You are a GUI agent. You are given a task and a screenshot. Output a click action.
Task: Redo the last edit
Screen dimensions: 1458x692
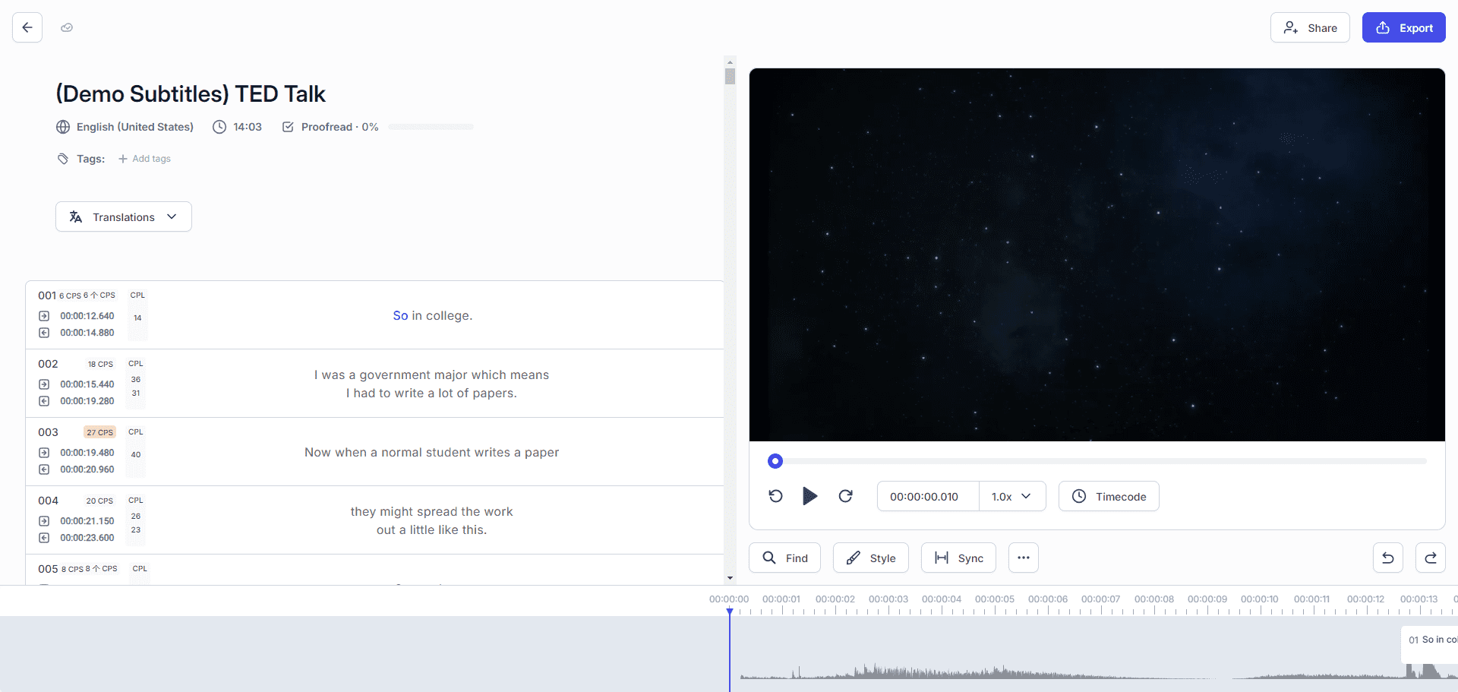(x=1431, y=558)
